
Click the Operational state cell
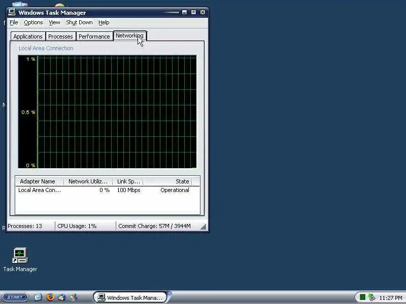pyautogui.click(x=175, y=191)
